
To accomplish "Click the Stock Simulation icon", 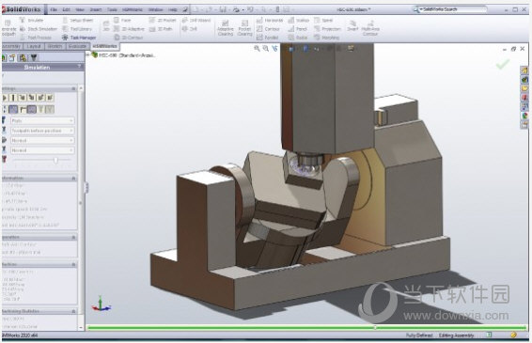I will click(38, 29).
